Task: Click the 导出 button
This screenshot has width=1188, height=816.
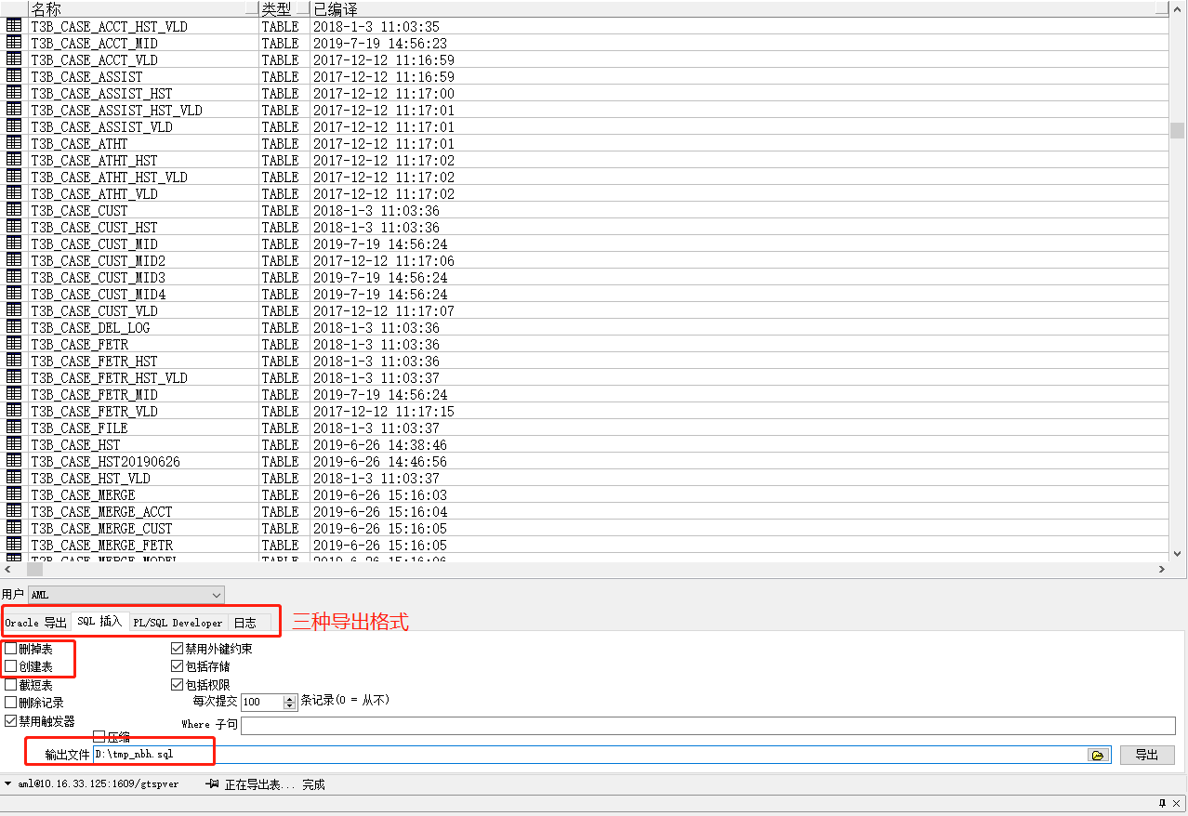Action: click(1146, 755)
